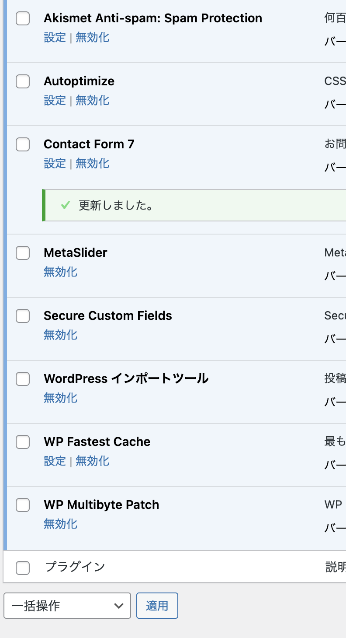Click 無効化 under MetaSlider
The image size is (346, 638).
[60, 272]
